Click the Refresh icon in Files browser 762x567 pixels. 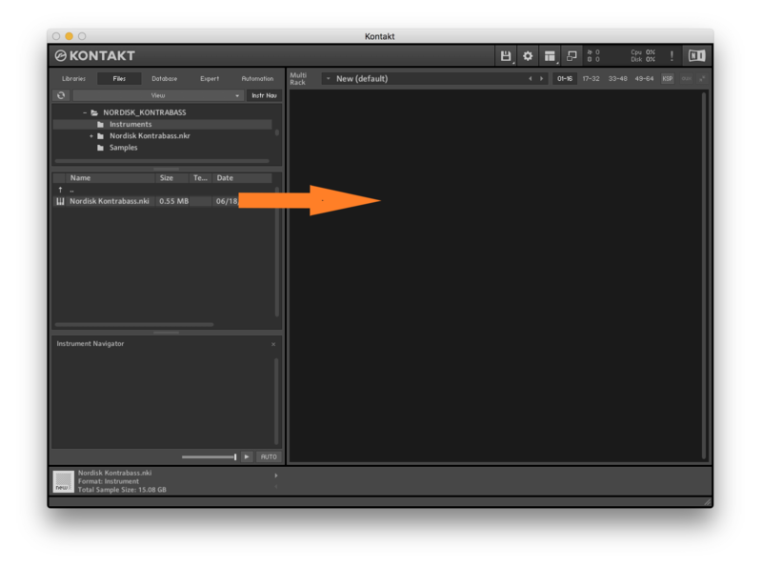(x=61, y=95)
